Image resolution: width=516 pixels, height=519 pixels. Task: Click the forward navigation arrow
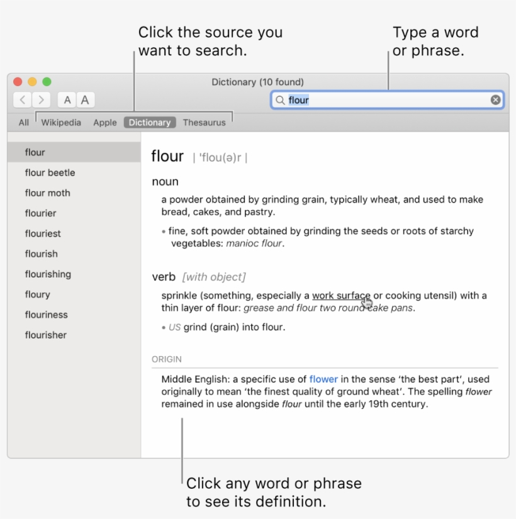coord(40,99)
